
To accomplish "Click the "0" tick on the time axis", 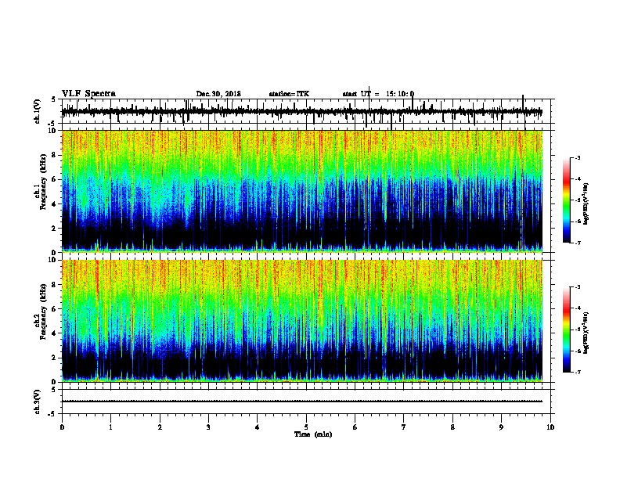I will tap(62, 427).
